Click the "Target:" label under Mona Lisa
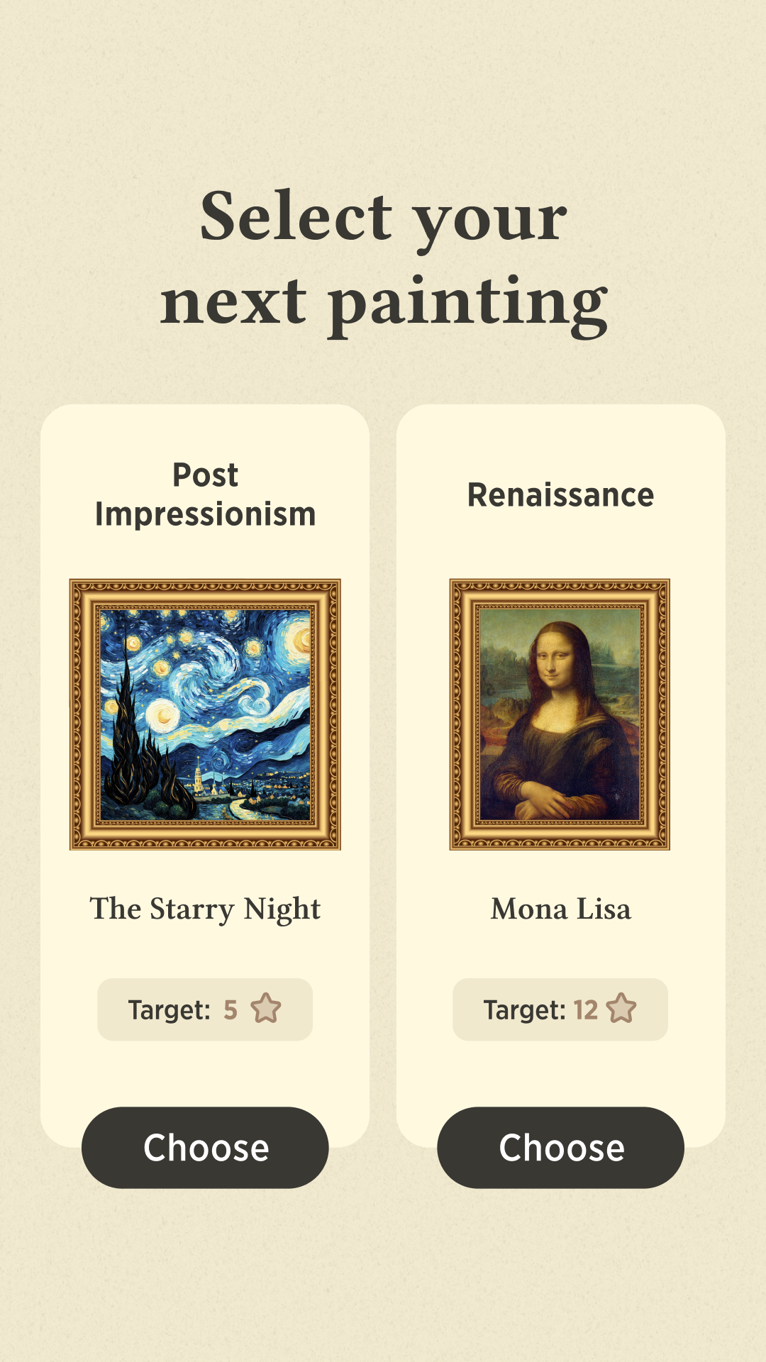 (x=524, y=1009)
